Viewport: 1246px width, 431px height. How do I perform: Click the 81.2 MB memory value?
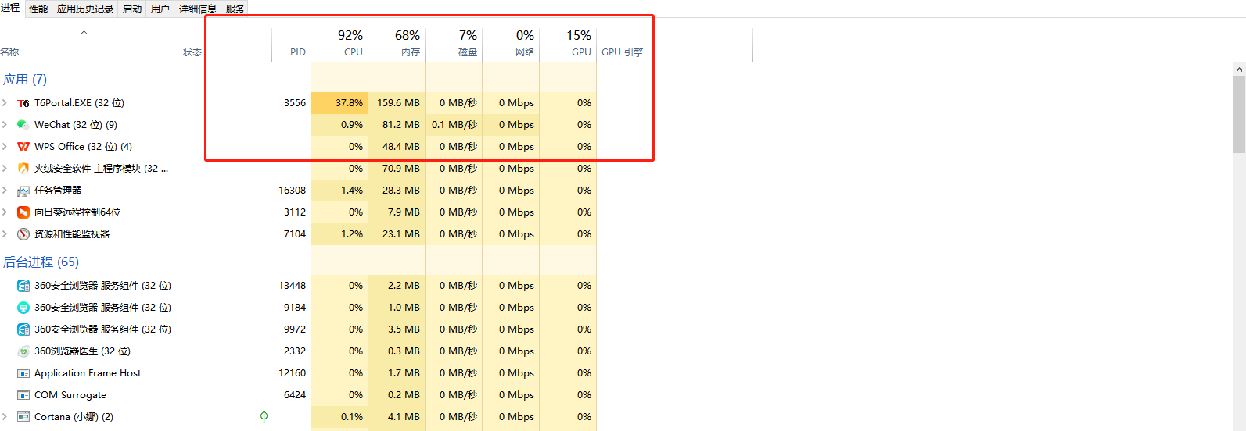tap(400, 125)
